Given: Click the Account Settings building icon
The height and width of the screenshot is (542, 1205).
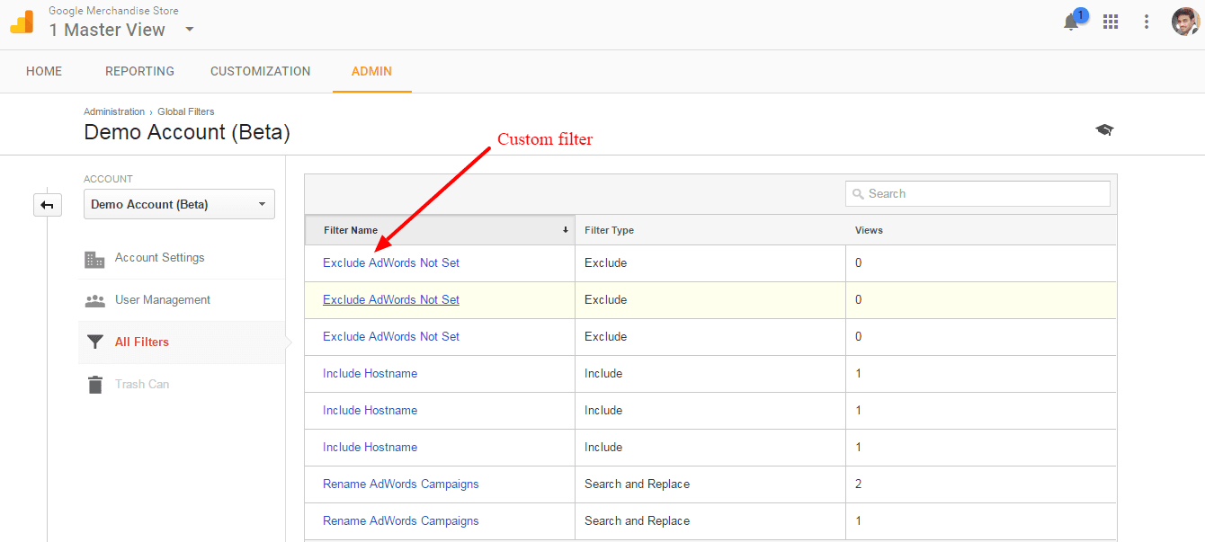Looking at the screenshot, I should click(94, 259).
